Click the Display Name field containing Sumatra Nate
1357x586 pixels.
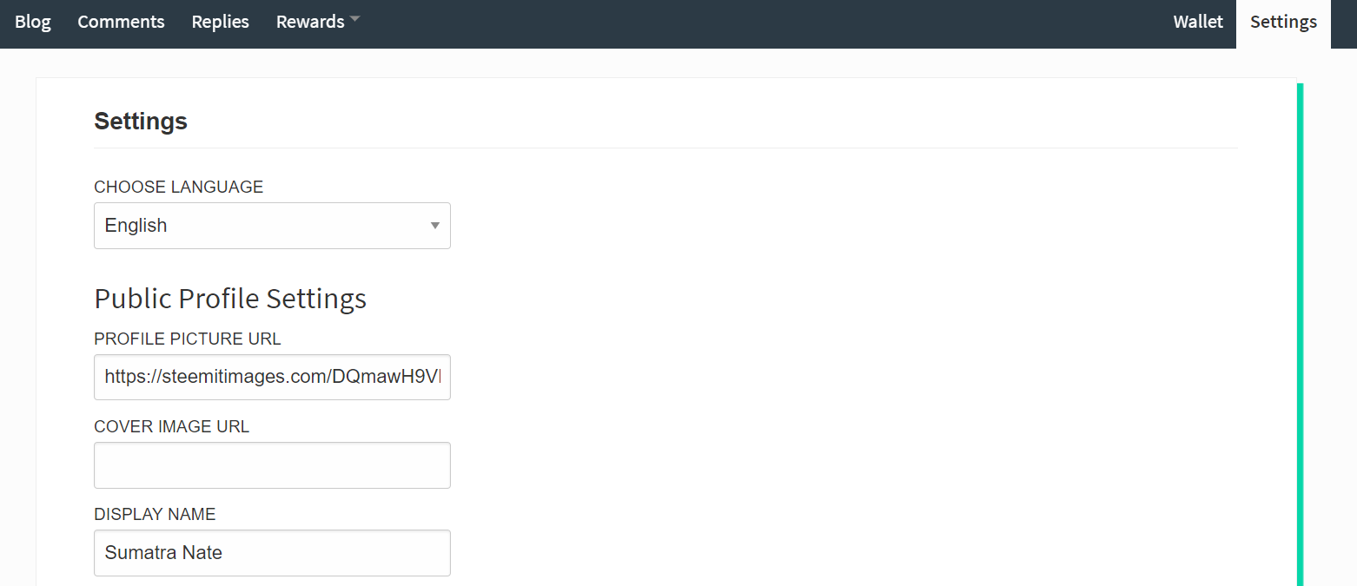(272, 553)
